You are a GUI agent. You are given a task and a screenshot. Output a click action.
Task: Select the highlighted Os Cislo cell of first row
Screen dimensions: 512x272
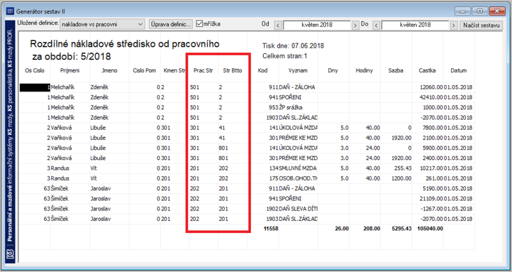coord(35,88)
